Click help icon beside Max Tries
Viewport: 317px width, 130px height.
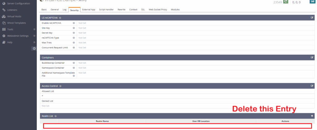coord(74,43)
